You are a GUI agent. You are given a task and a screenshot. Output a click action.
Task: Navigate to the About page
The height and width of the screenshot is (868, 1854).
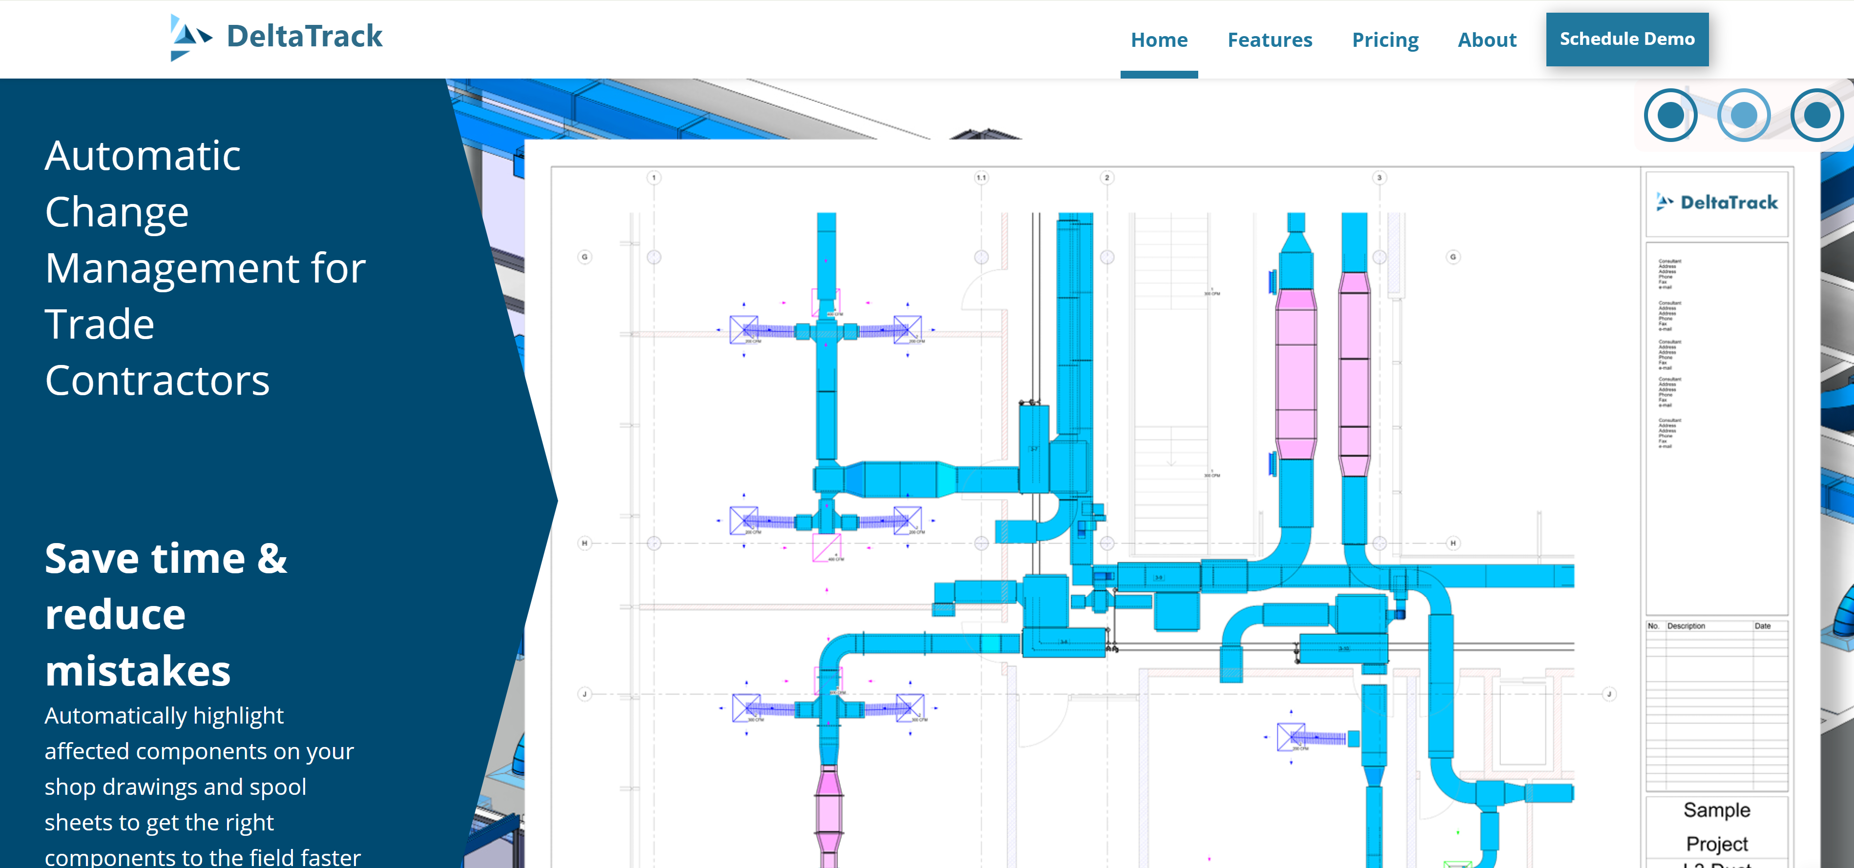click(1487, 40)
